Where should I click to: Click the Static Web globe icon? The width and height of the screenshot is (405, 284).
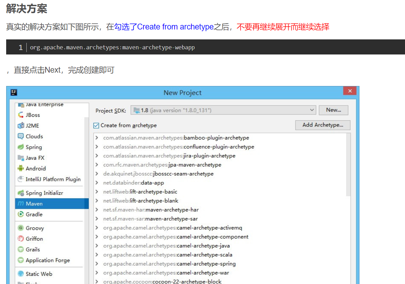pos(21,274)
